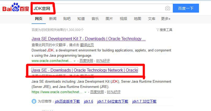The width and height of the screenshot is (211, 111).
Task: Open camera image search icon
Action: click(x=167, y=8)
